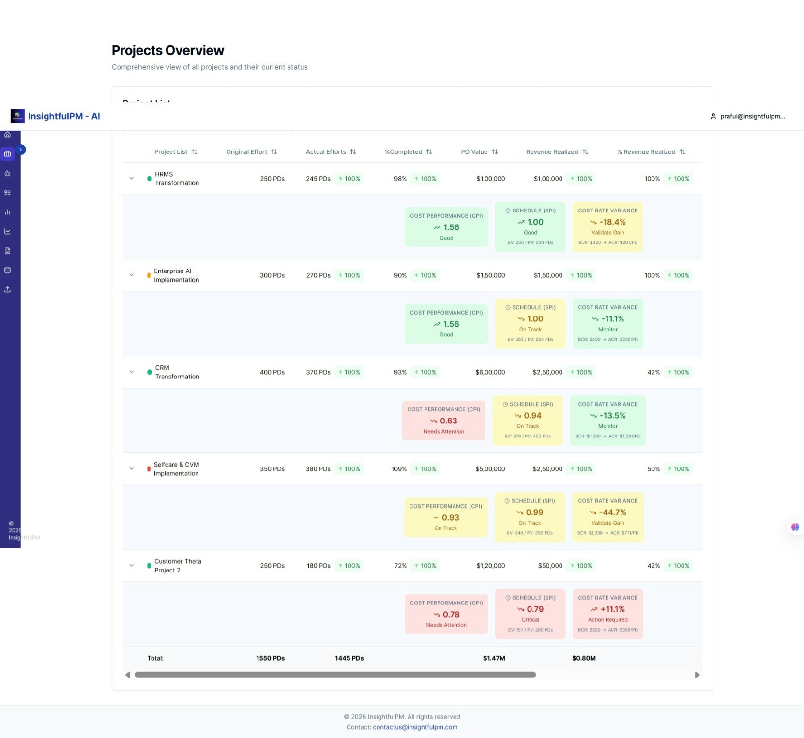Toggle sorting on the PO Value column
Viewport: 804px width, 738px height.
pos(495,151)
